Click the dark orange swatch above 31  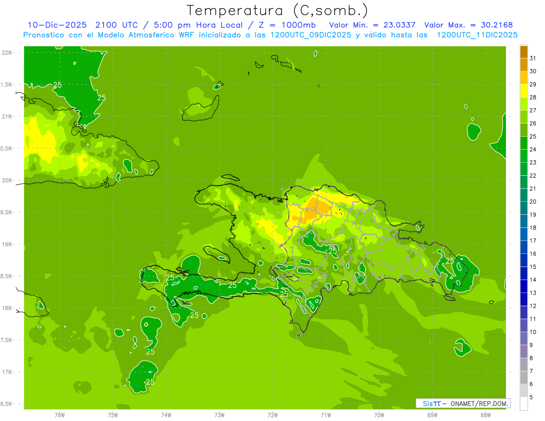coord(524,51)
